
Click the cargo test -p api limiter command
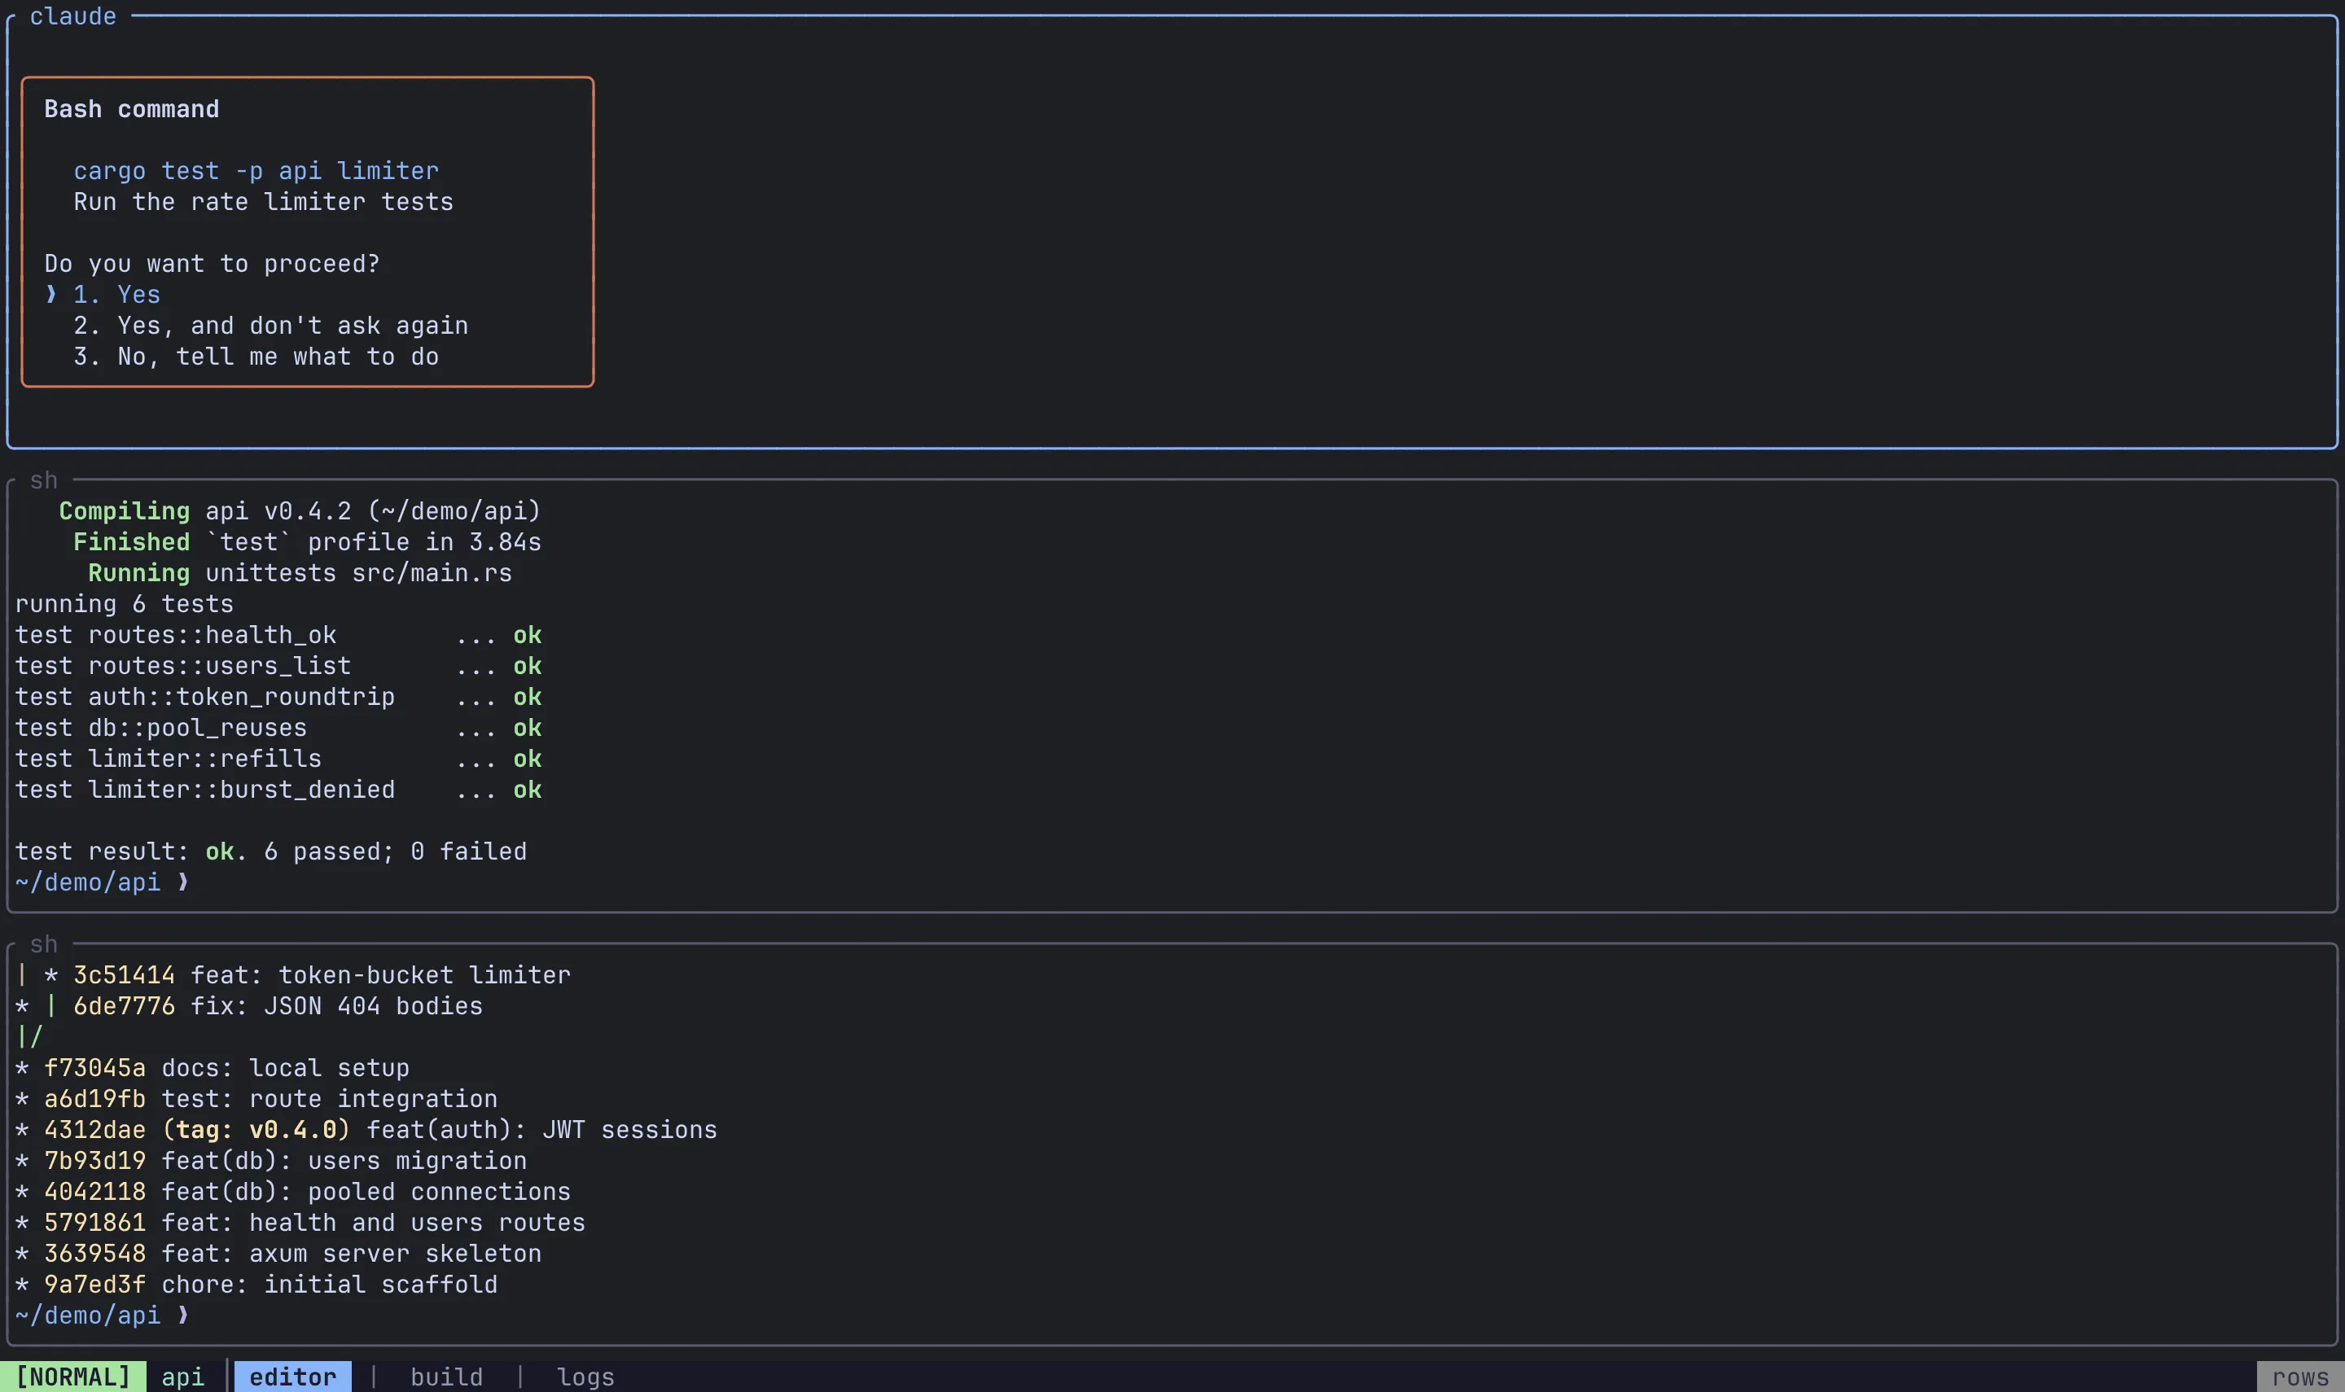(256, 171)
